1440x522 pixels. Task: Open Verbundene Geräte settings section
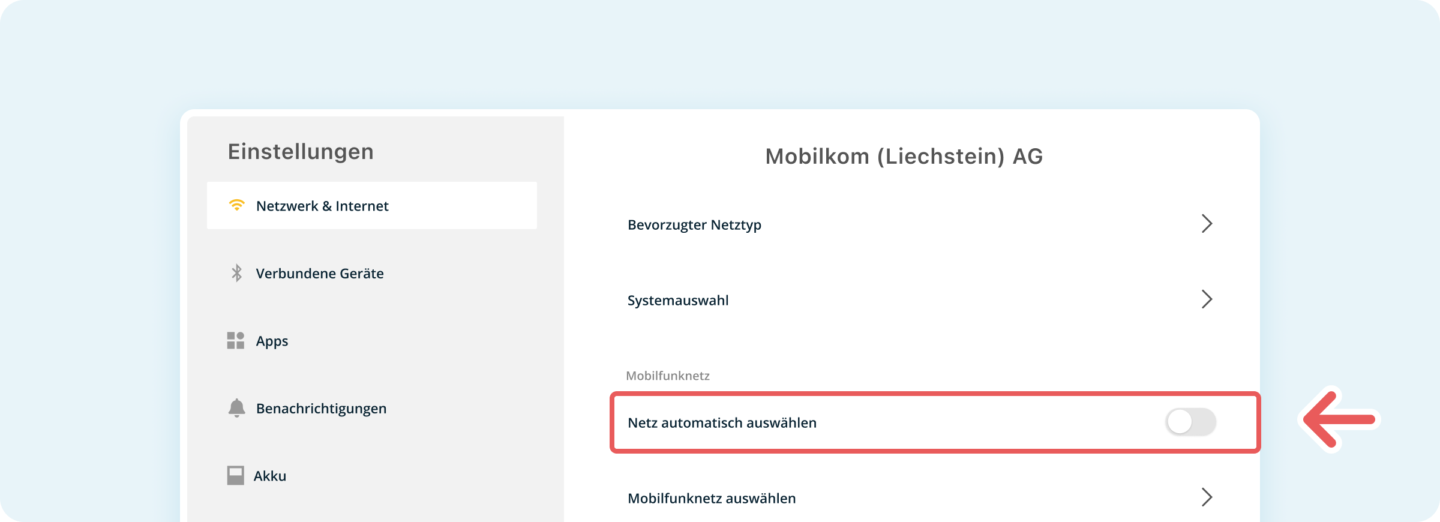point(320,274)
